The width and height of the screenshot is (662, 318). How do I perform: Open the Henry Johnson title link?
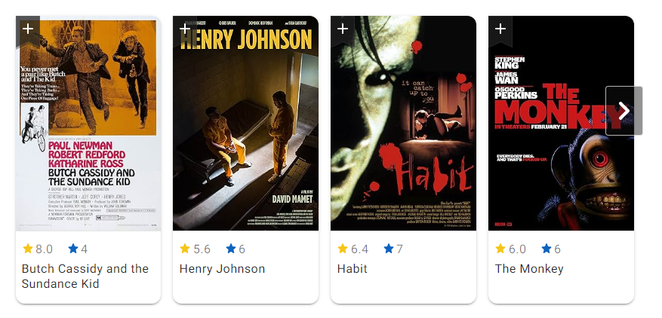pos(222,269)
